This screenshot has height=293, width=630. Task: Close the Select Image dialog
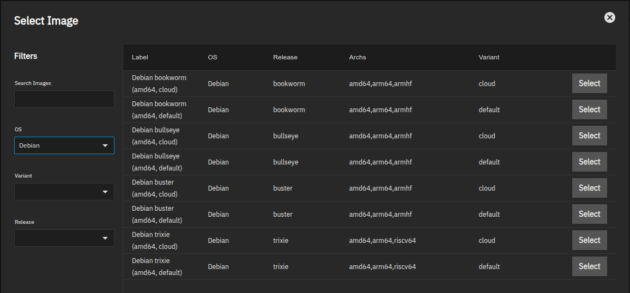(x=609, y=17)
